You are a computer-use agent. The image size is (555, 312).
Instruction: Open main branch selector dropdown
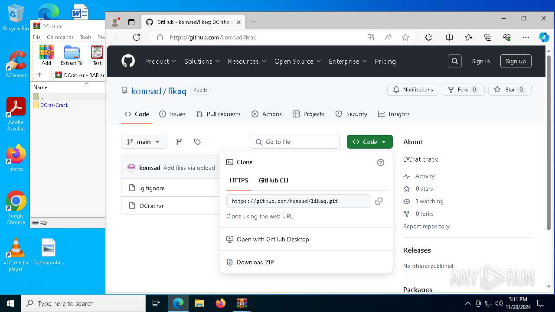(x=144, y=142)
